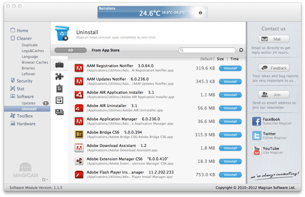Click the Barcelona weather widget

click(152, 12)
